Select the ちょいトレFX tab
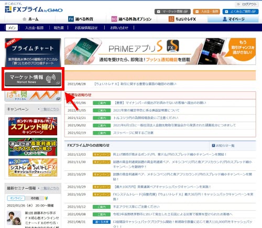The image size is (262, 228). click(182, 19)
